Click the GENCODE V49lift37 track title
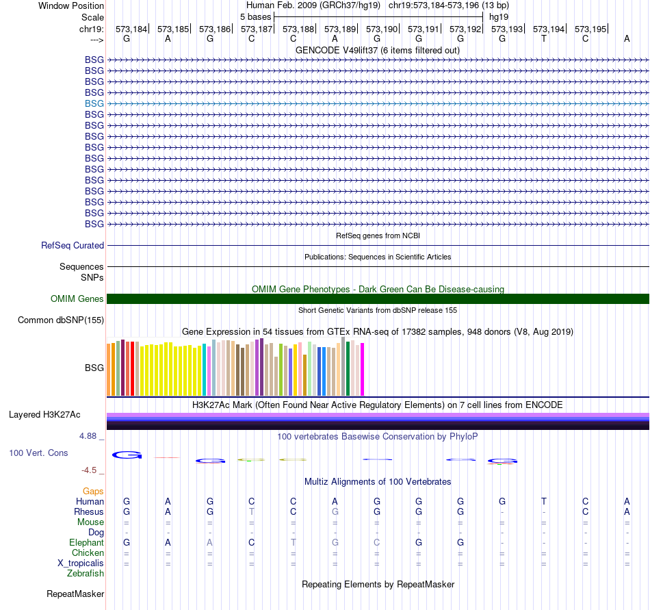 (x=377, y=50)
